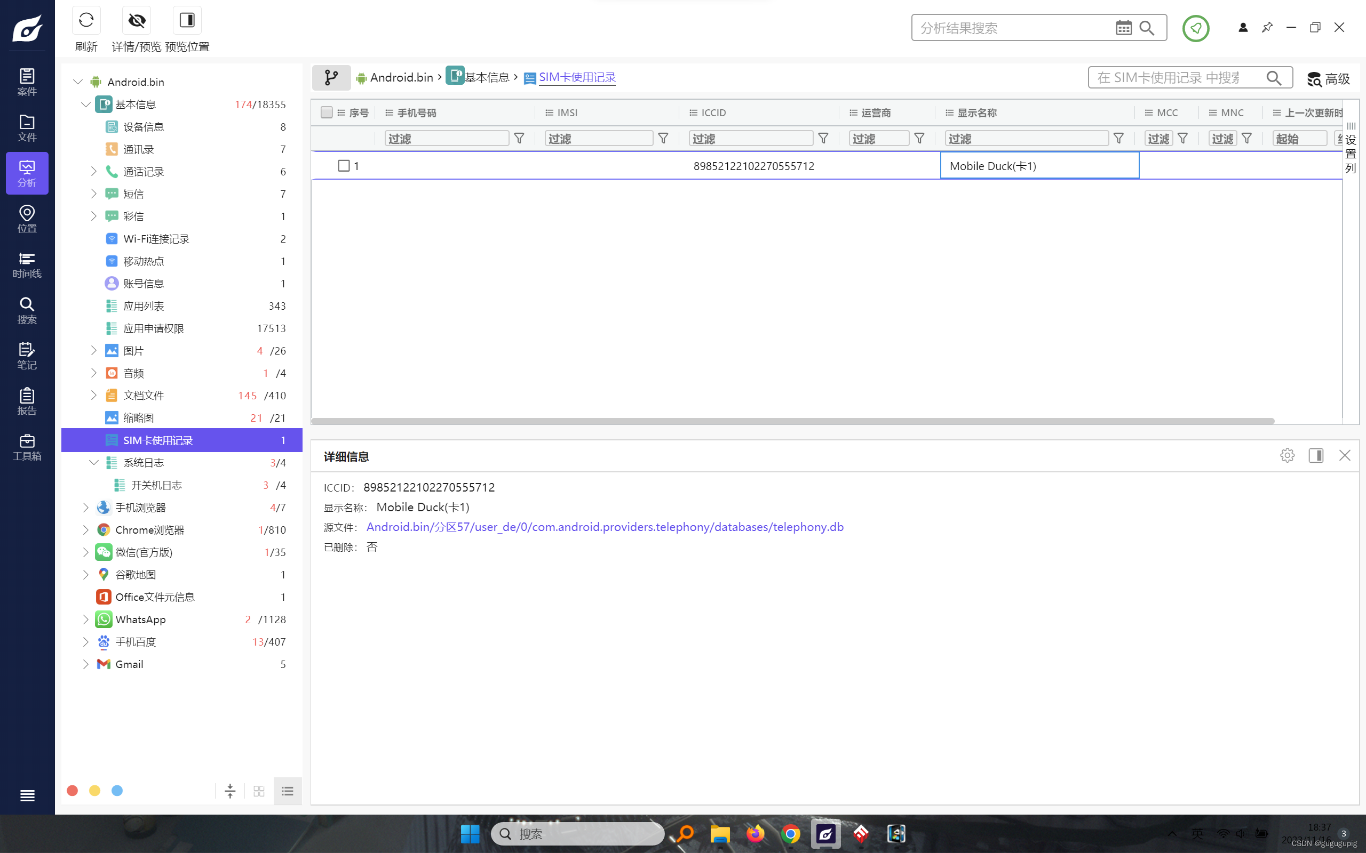
Task: Click the detail panel settings gear
Action: (1286, 455)
